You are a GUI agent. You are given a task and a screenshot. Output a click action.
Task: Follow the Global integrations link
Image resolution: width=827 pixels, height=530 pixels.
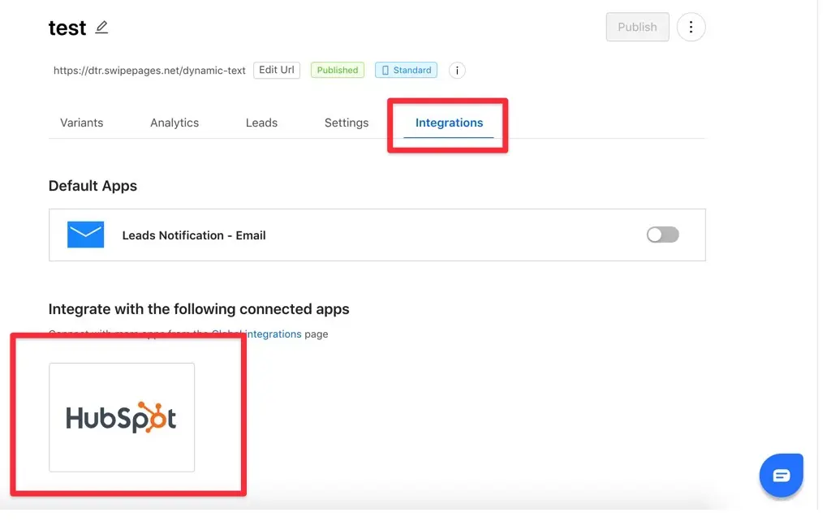click(273, 334)
